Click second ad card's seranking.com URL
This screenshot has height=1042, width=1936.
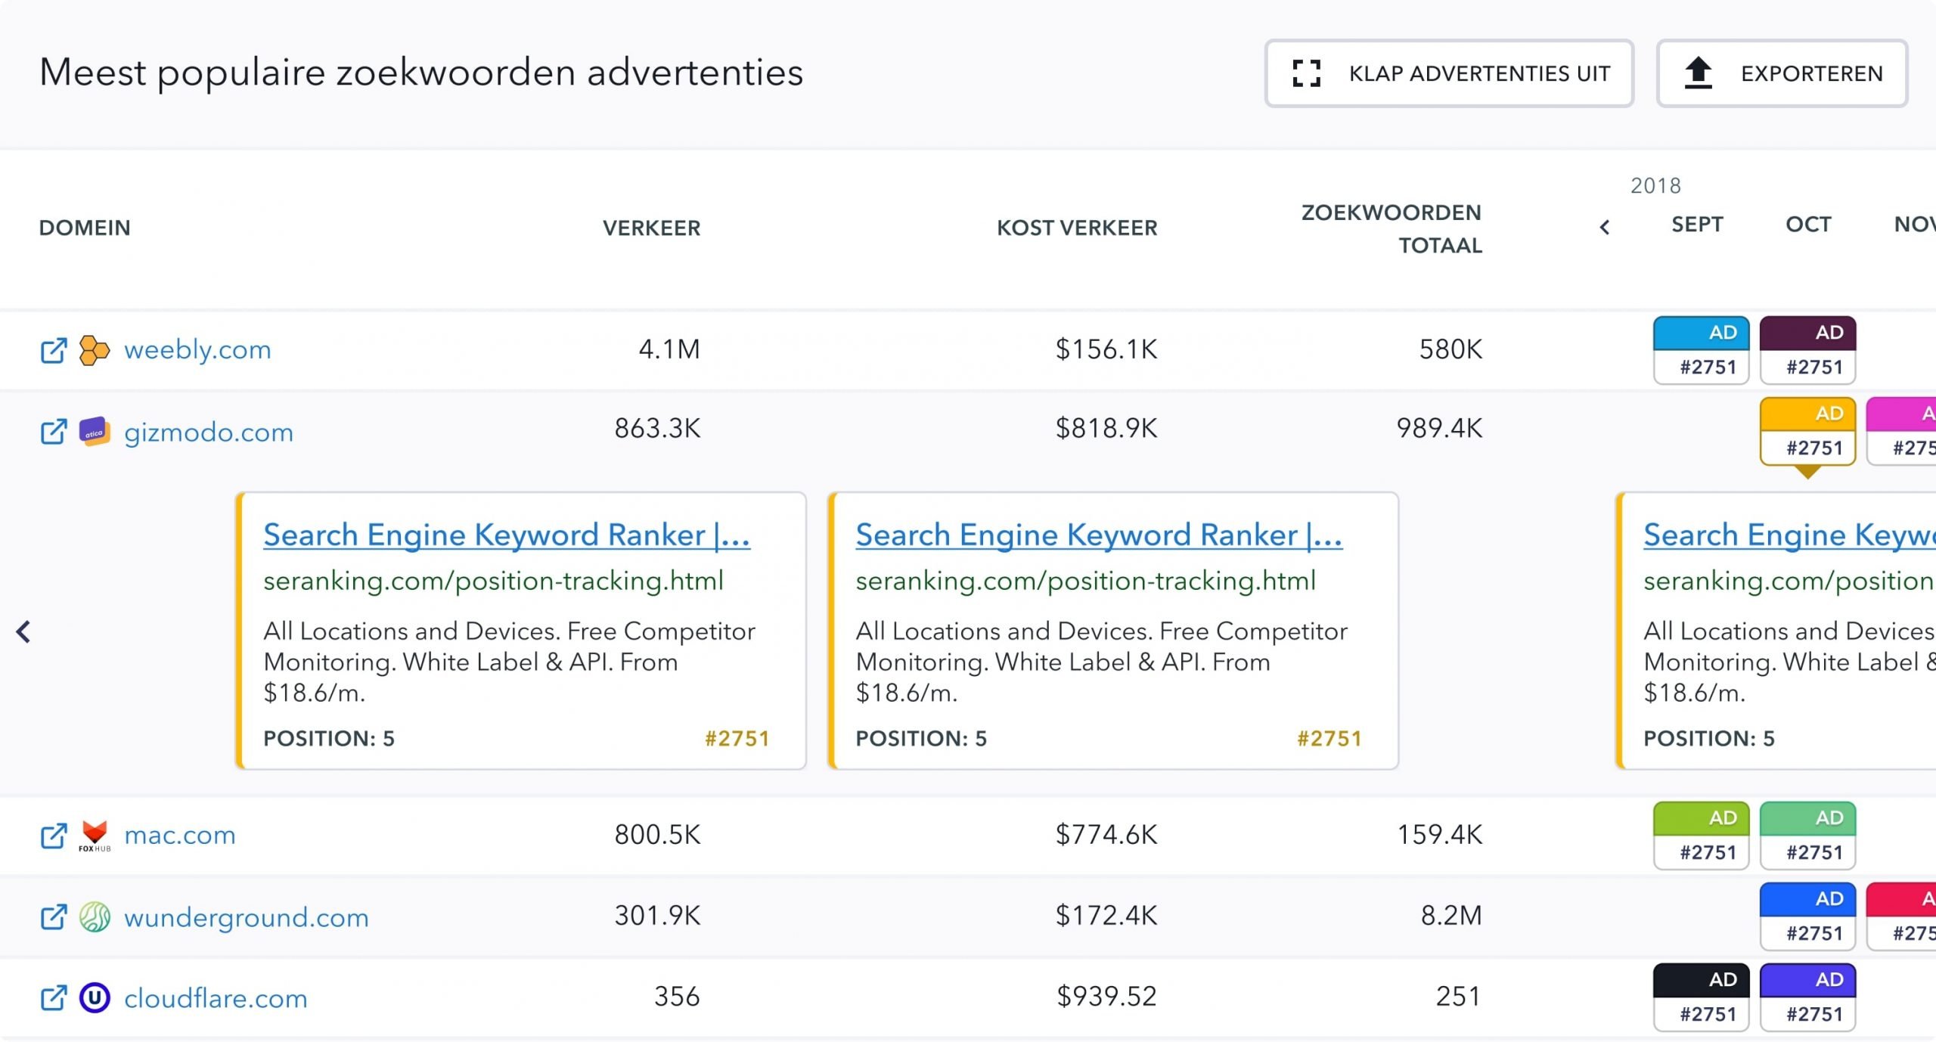[1085, 581]
